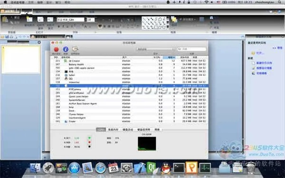The width and height of the screenshot is (285, 178).
Task: Open the Safari compass icon in the Dock
Action: click(x=101, y=168)
